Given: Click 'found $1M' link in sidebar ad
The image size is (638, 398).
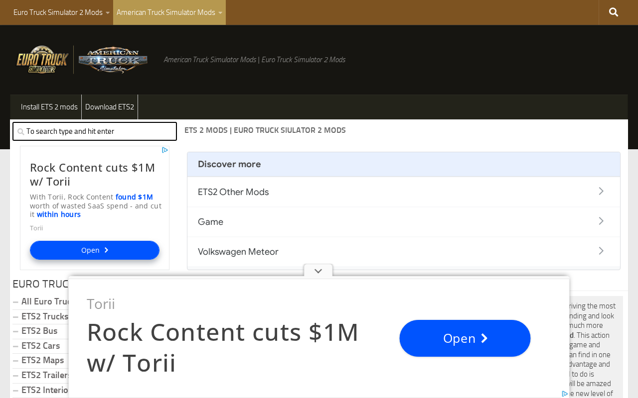Looking at the screenshot, I should pos(134,197).
